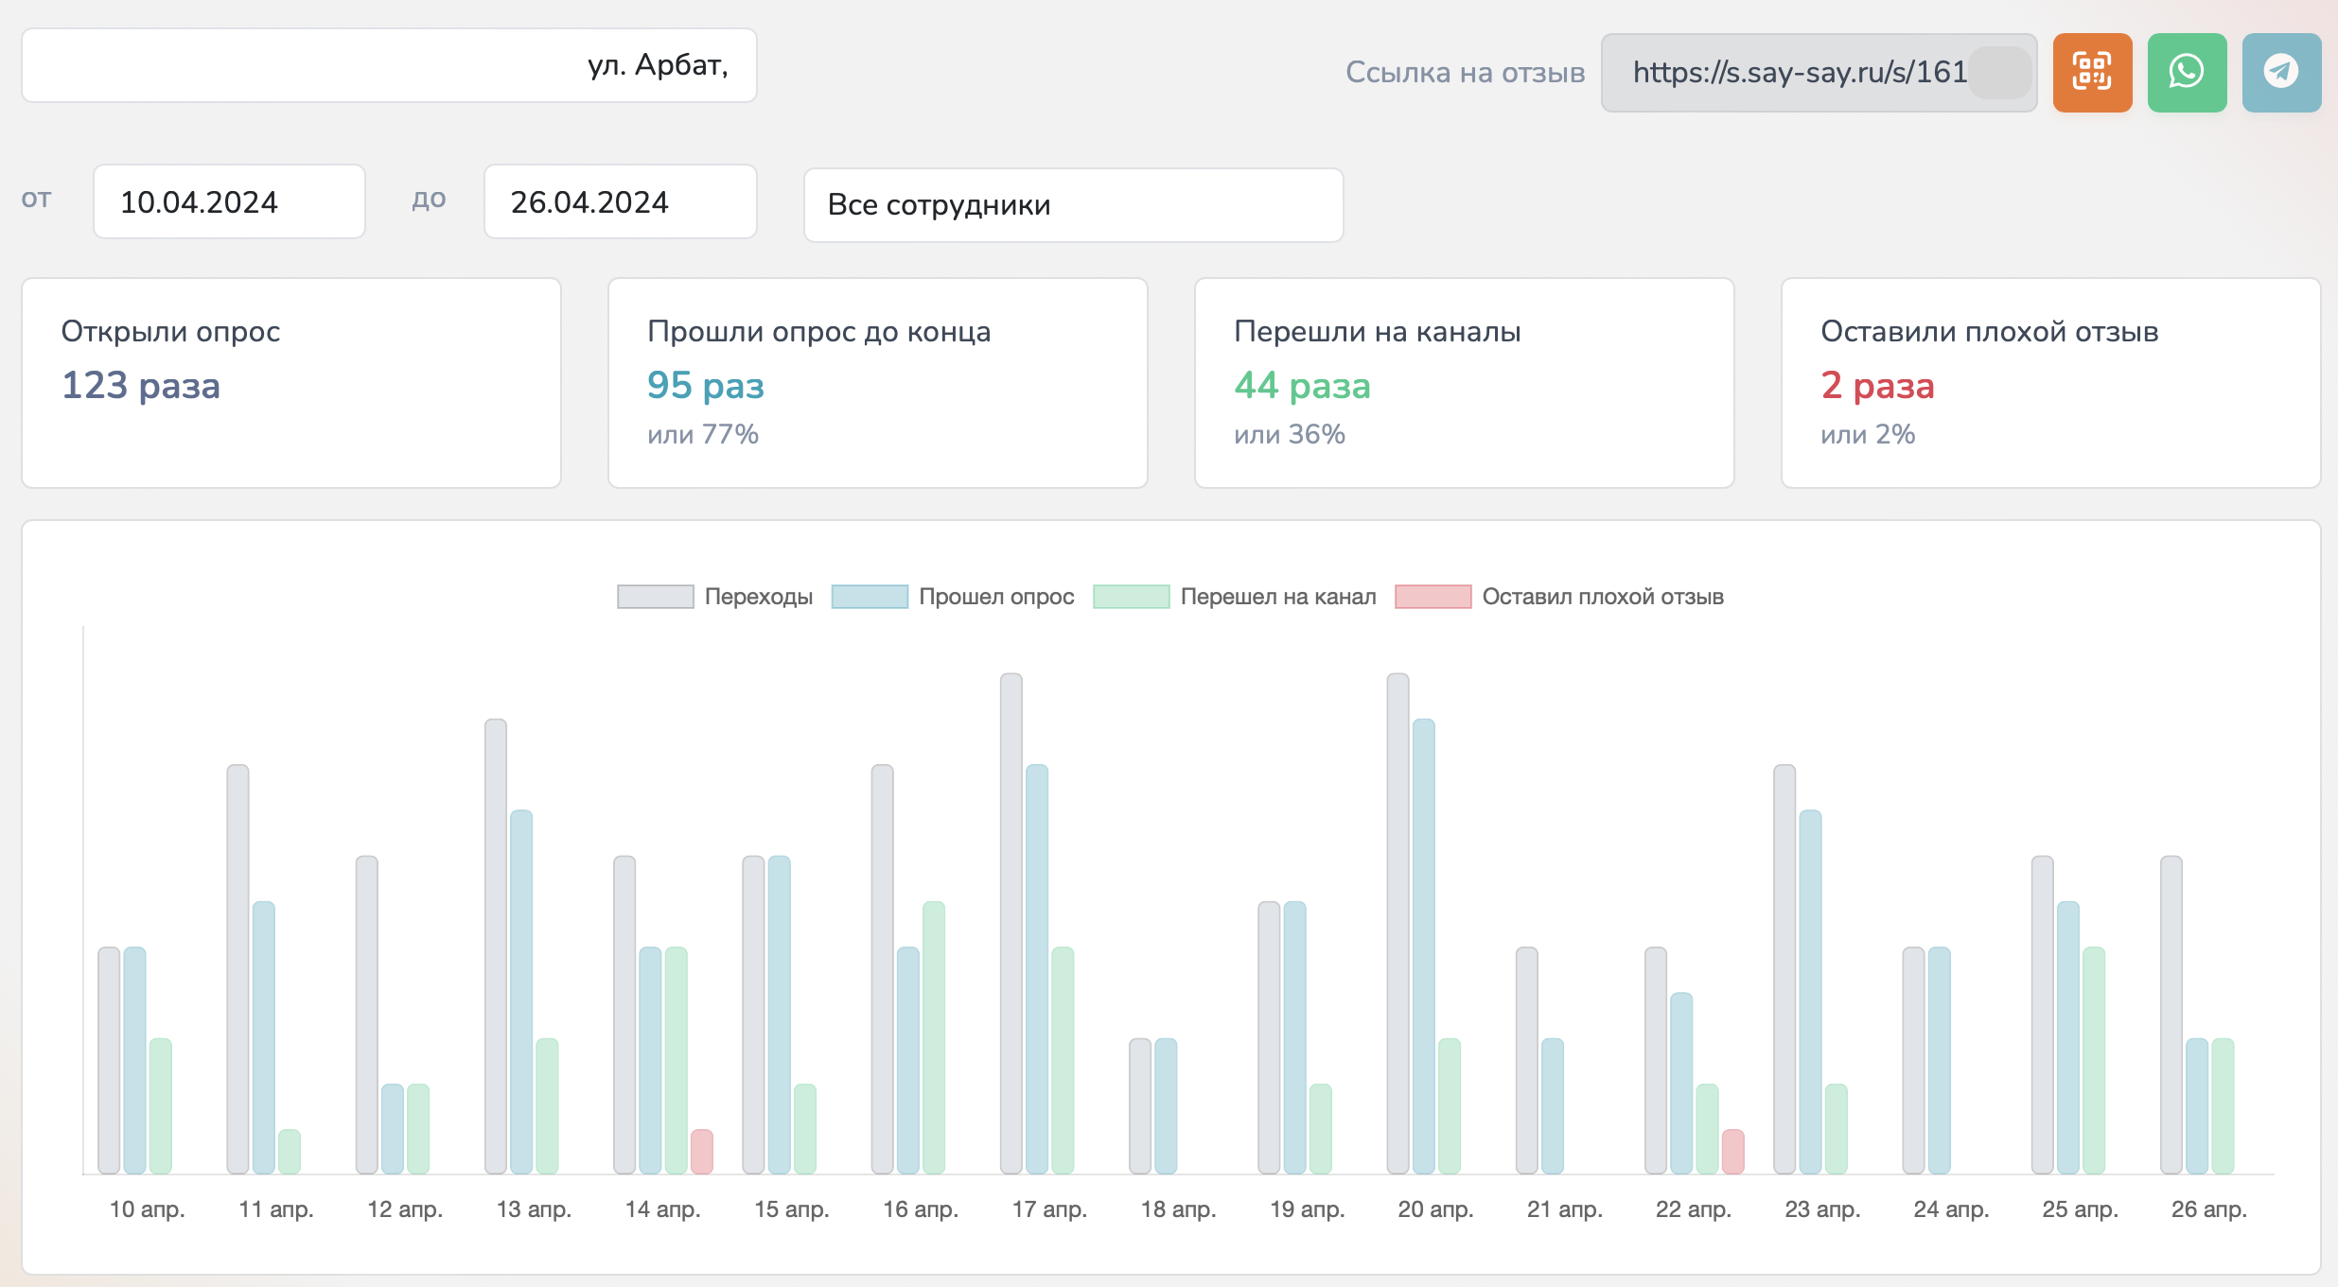Select the Открыли опрос stats card
The height and width of the screenshot is (1287, 2338).
291,382
